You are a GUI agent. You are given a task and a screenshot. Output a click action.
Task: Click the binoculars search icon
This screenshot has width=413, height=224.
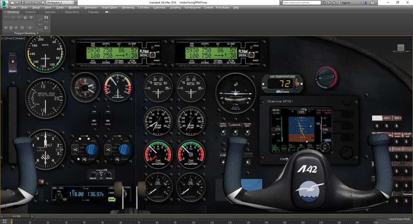click(324, 3)
